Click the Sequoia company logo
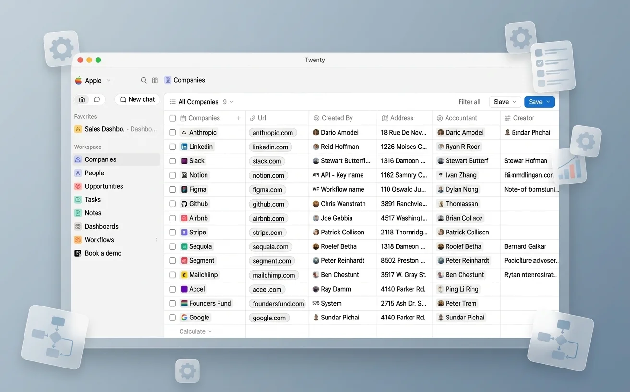Screen dimensions: 630x392 coord(184,246)
